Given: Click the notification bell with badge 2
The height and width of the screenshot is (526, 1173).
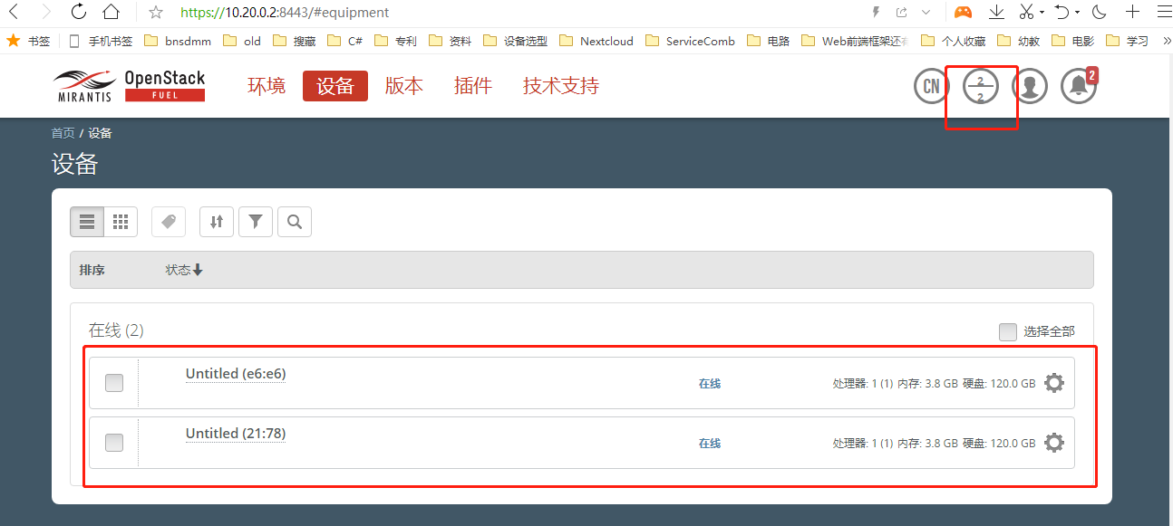Looking at the screenshot, I should (1078, 86).
